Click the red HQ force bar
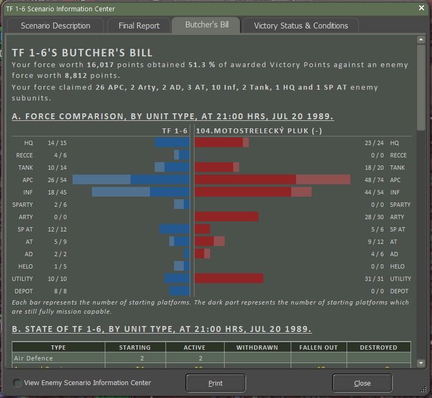 click(222, 142)
